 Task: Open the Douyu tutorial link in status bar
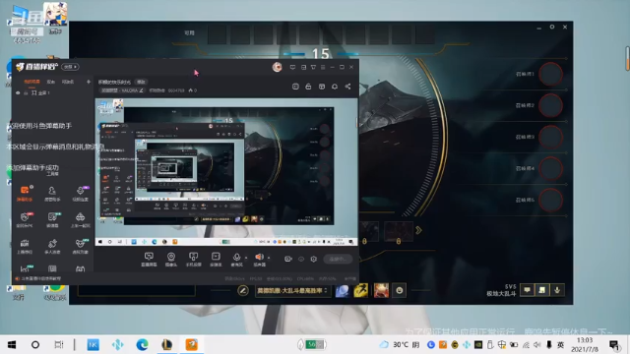coord(39,278)
